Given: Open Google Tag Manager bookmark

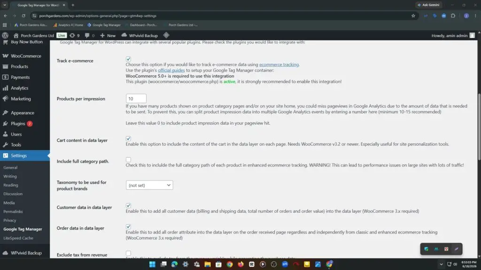Looking at the screenshot, I should (104, 25).
